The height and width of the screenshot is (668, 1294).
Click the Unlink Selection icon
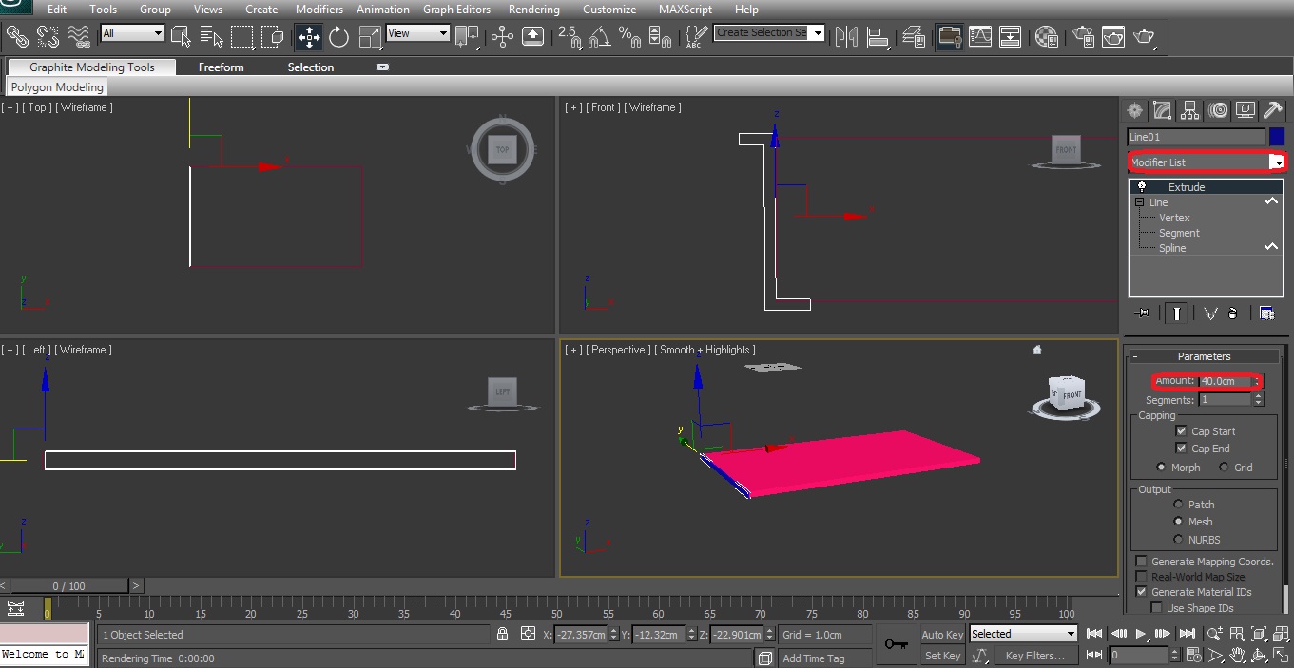click(x=48, y=37)
